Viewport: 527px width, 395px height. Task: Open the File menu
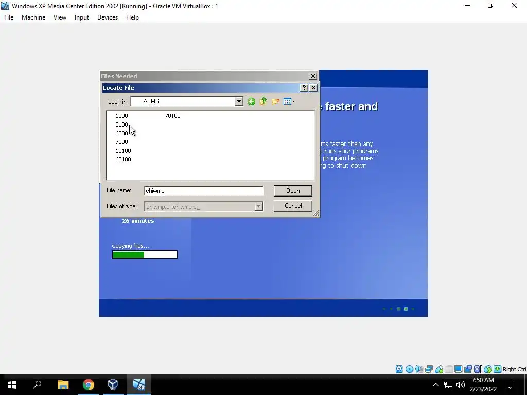tap(9, 17)
